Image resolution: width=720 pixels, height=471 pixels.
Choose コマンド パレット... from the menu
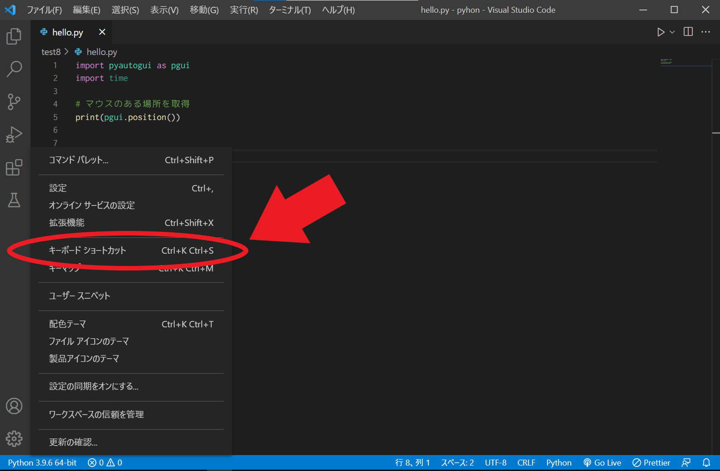coord(131,160)
